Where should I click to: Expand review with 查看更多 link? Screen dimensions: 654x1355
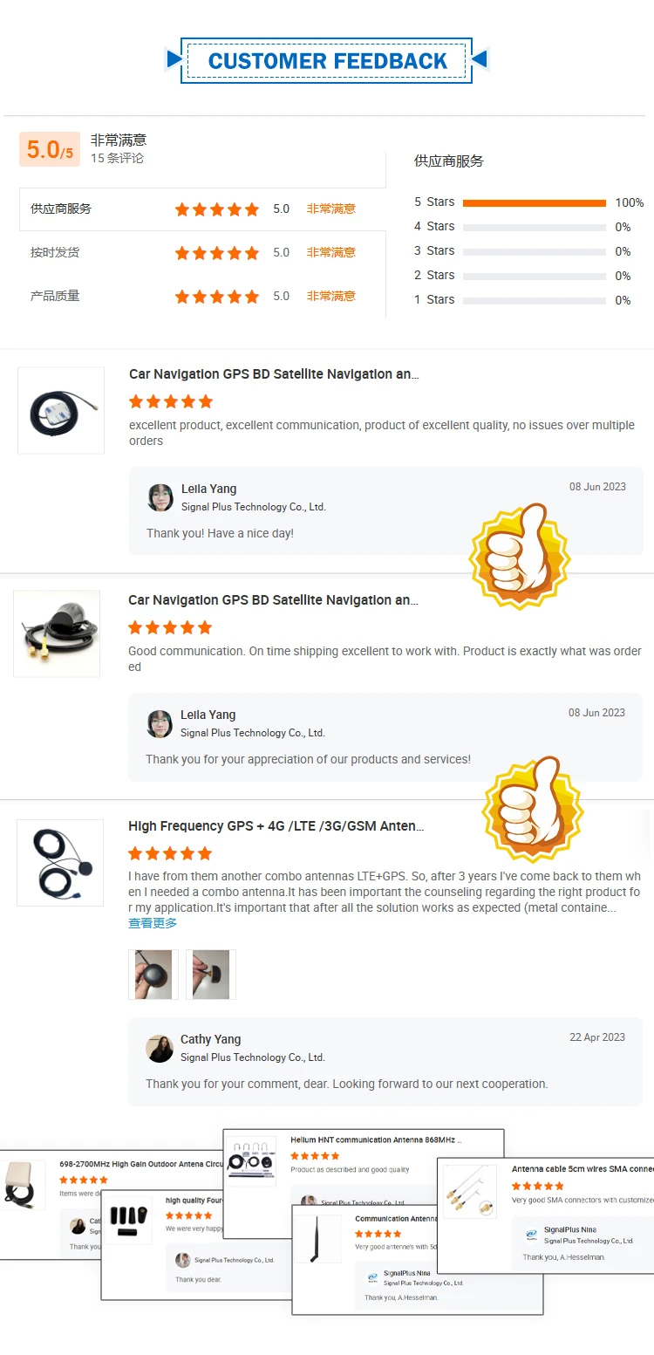pos(153,923)
